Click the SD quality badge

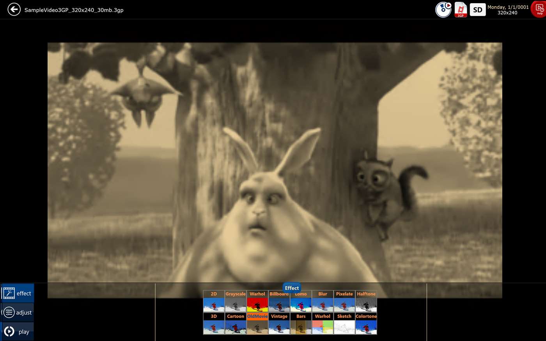[477, 10]
